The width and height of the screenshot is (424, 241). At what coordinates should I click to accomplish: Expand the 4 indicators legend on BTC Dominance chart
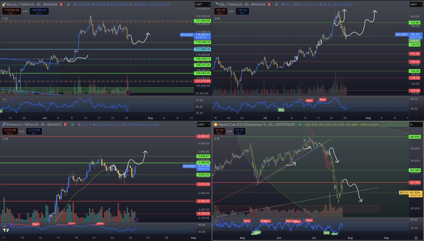[216, 138]
